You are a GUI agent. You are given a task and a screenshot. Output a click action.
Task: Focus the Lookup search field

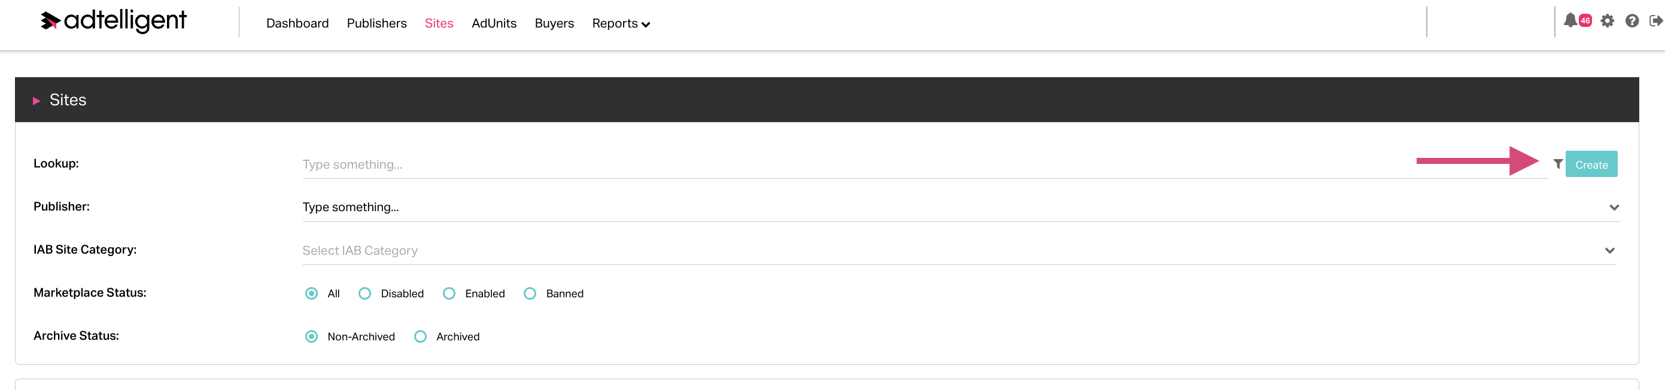(840, 164)
